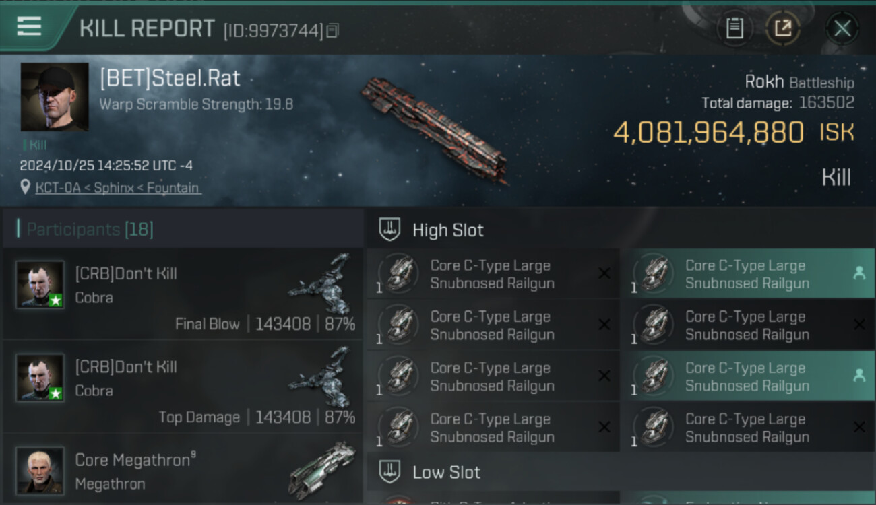
Task: Click the top highlighted railgun's person icon
Action: click(859, 273)
